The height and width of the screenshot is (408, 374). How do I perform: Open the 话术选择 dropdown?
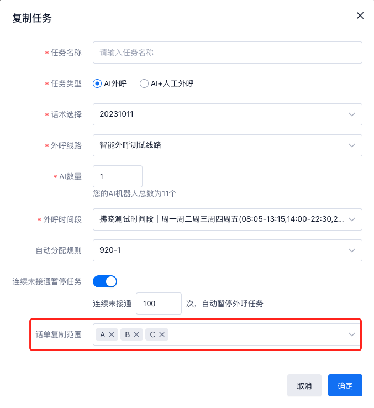point(351,114)
